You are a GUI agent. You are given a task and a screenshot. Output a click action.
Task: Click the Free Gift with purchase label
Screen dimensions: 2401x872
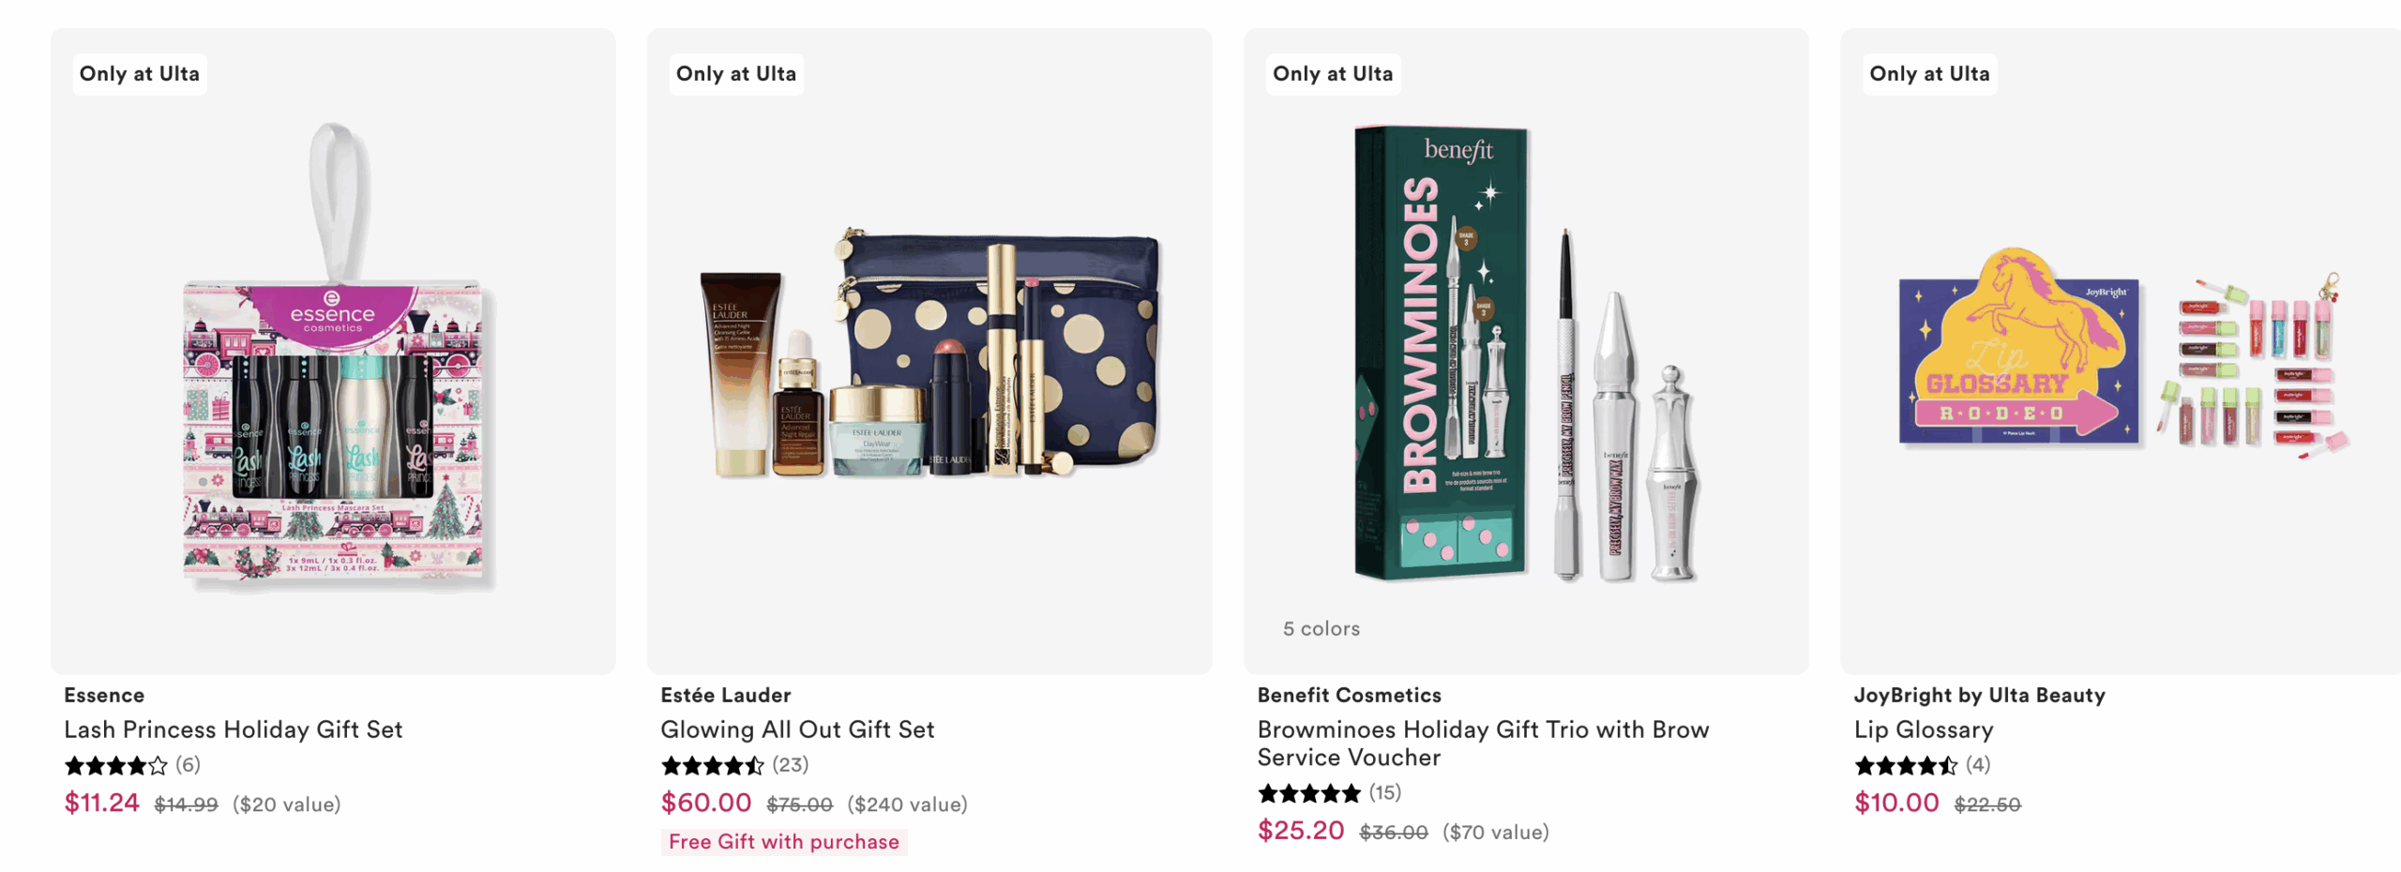(x=783, y=841)
